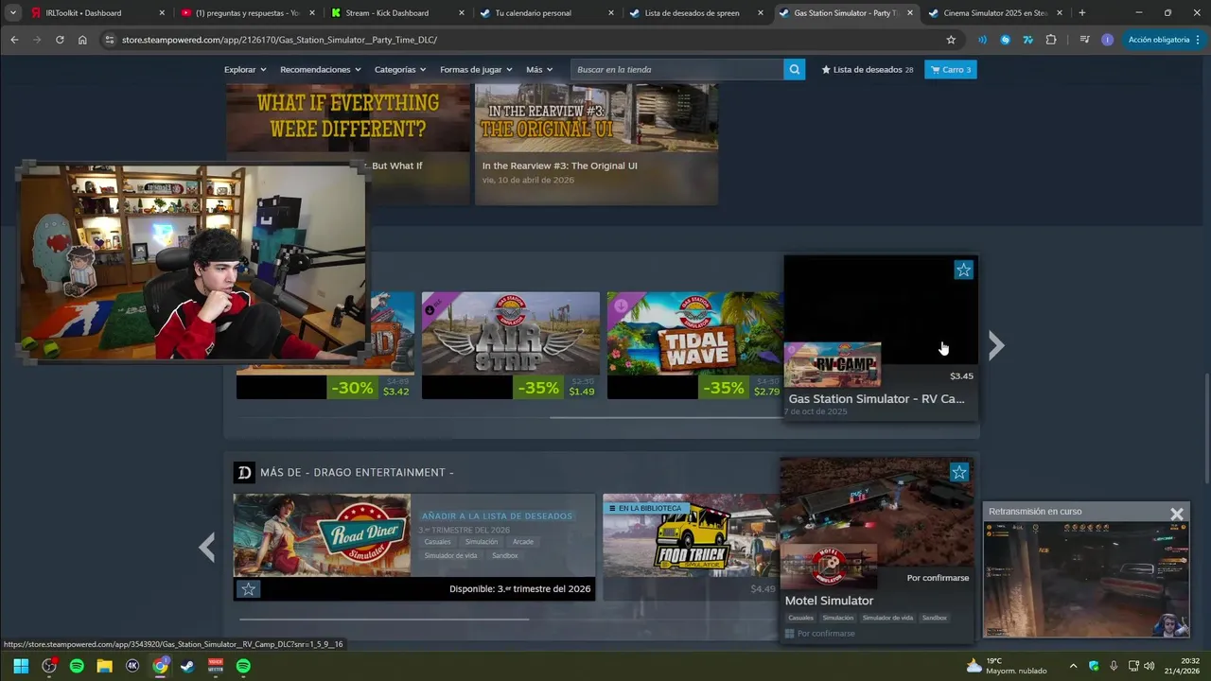View site information icon in address bar

coord(110,40)
